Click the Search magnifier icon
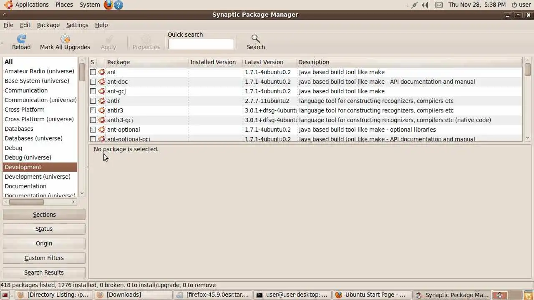534x300 pixels. click(256, 39)
